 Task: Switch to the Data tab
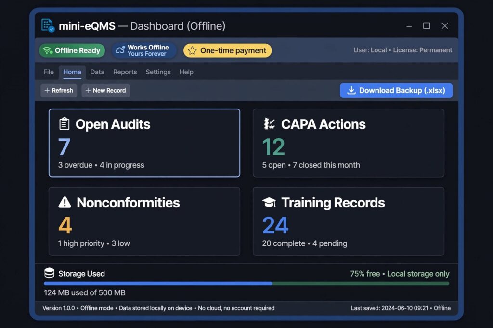point(97,72)
